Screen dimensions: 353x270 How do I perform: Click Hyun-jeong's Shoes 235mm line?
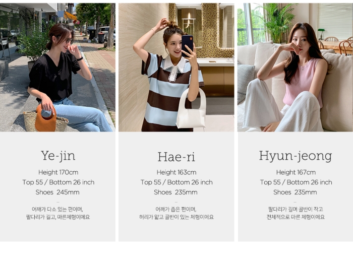pos(295,192)
